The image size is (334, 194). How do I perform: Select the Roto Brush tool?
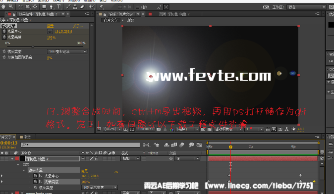click(x=92, y=7)
